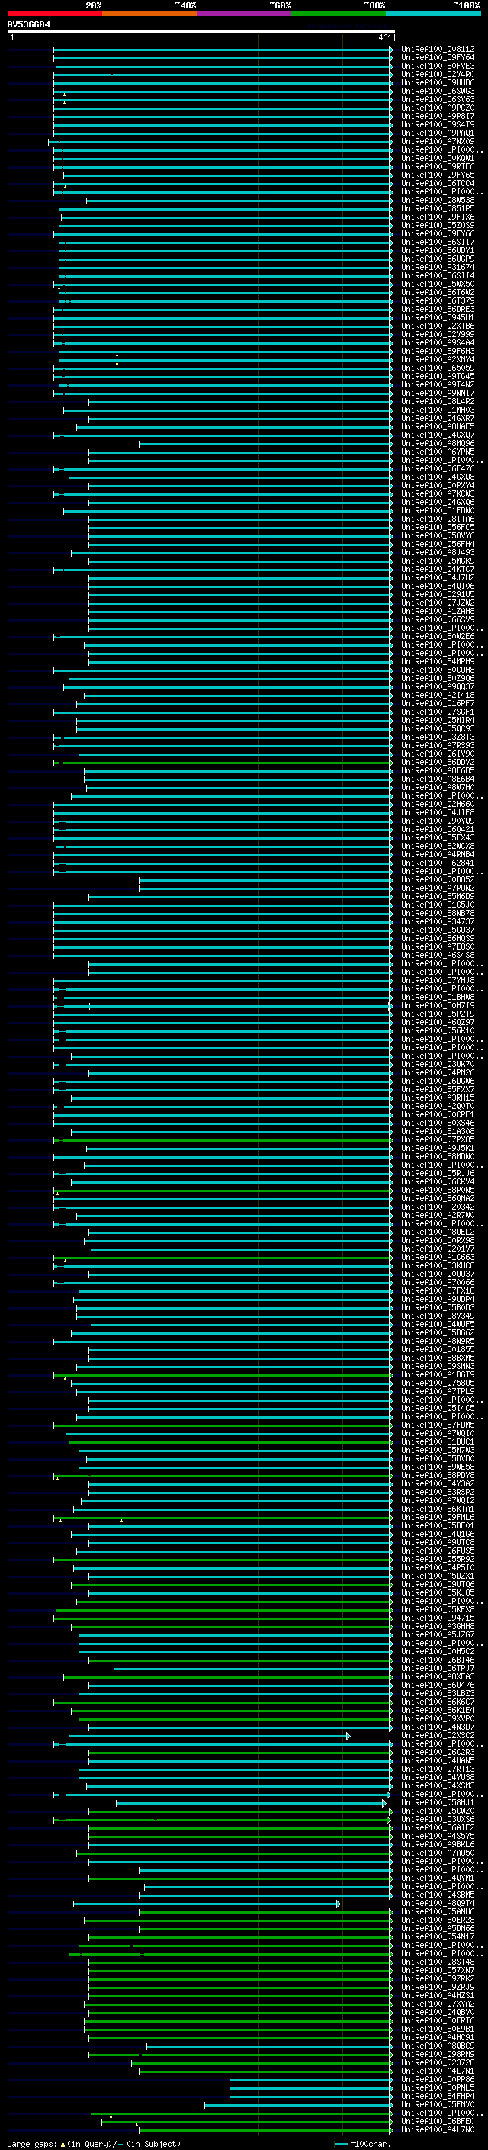
Task: Select the UniRef100_C0PP86 label
Action: click(438, 2079)
